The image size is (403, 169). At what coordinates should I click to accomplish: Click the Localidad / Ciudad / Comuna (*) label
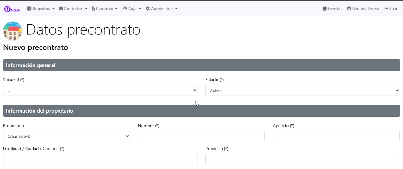(x=34, y=149)
